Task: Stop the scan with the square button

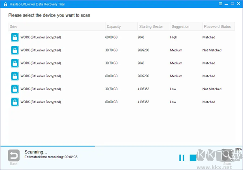Action: point(193,158)
